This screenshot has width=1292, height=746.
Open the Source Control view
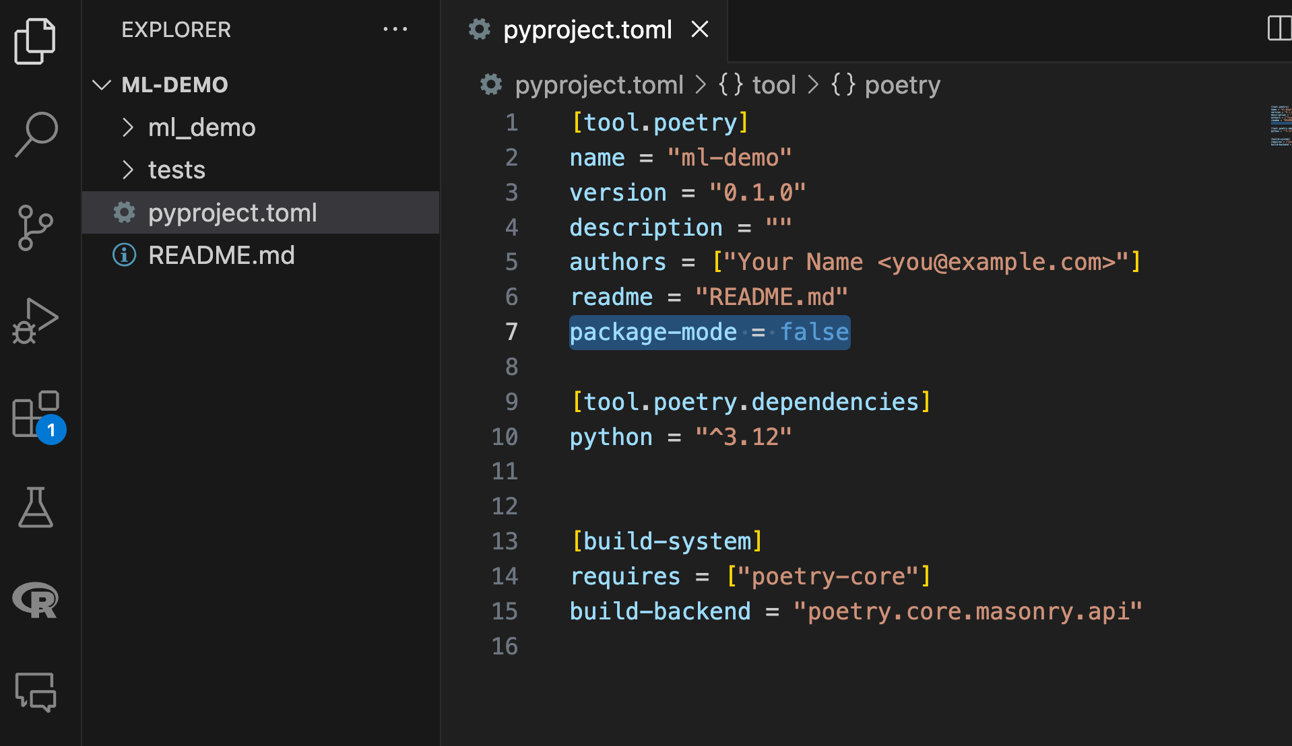(x=35, y=228)
